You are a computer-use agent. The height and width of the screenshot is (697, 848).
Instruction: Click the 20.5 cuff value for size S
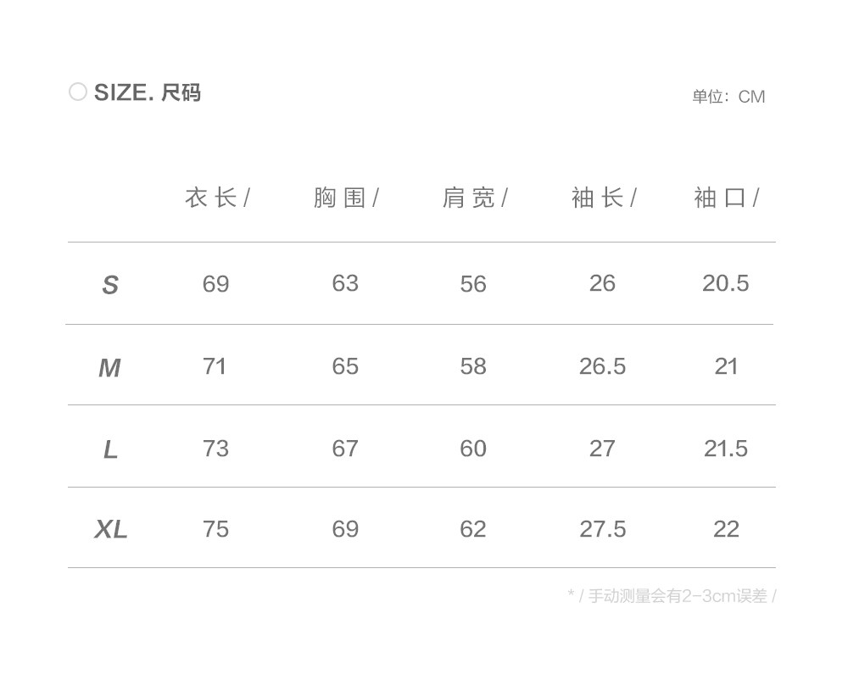coord(725,283)
